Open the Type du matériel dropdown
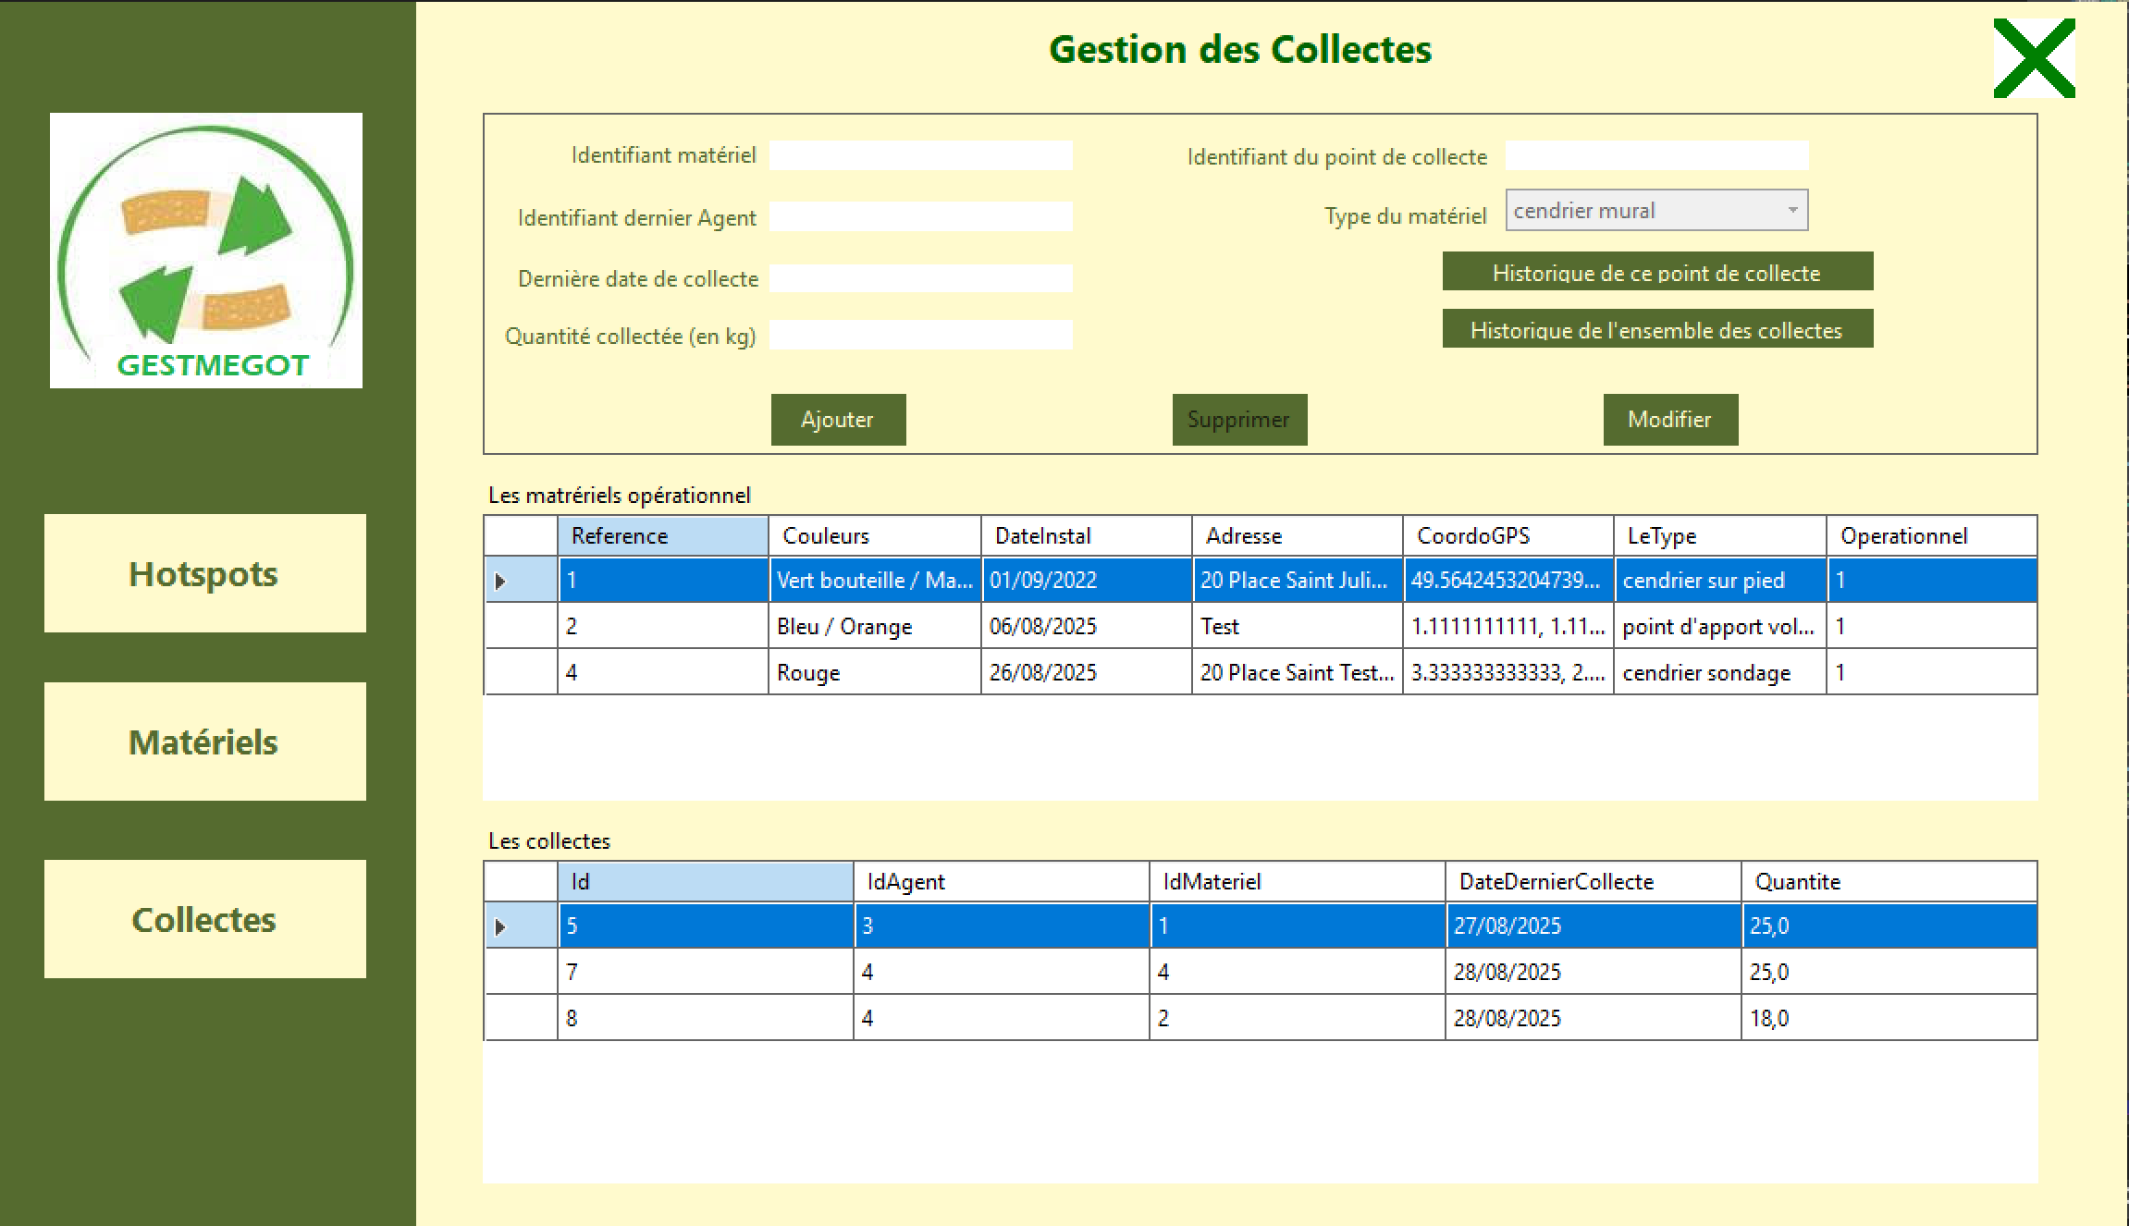 [x=1656, y=211]
